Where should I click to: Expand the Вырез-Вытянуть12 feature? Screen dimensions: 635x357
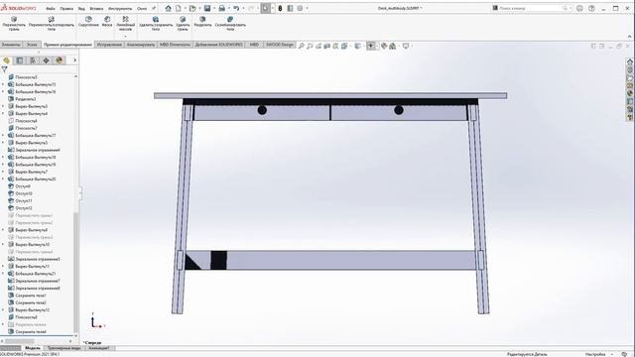point(3,310)
